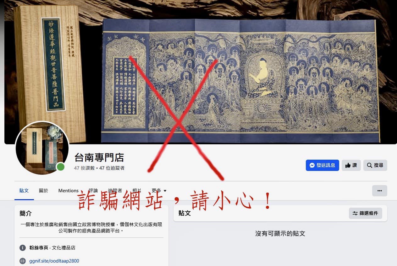397x266 pixels.
Task: Click the 47 按讚數 likes count
Action: [x=85, y=168]
